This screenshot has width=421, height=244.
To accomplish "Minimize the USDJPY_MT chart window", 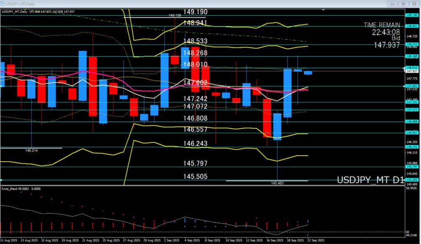I will coord(393,4).
